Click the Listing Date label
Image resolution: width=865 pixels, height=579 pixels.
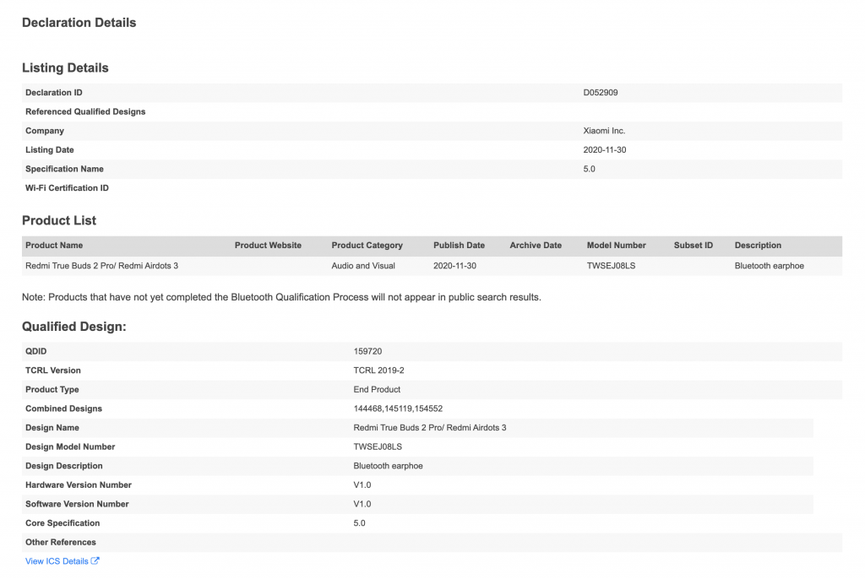click(x=50, y=150)
